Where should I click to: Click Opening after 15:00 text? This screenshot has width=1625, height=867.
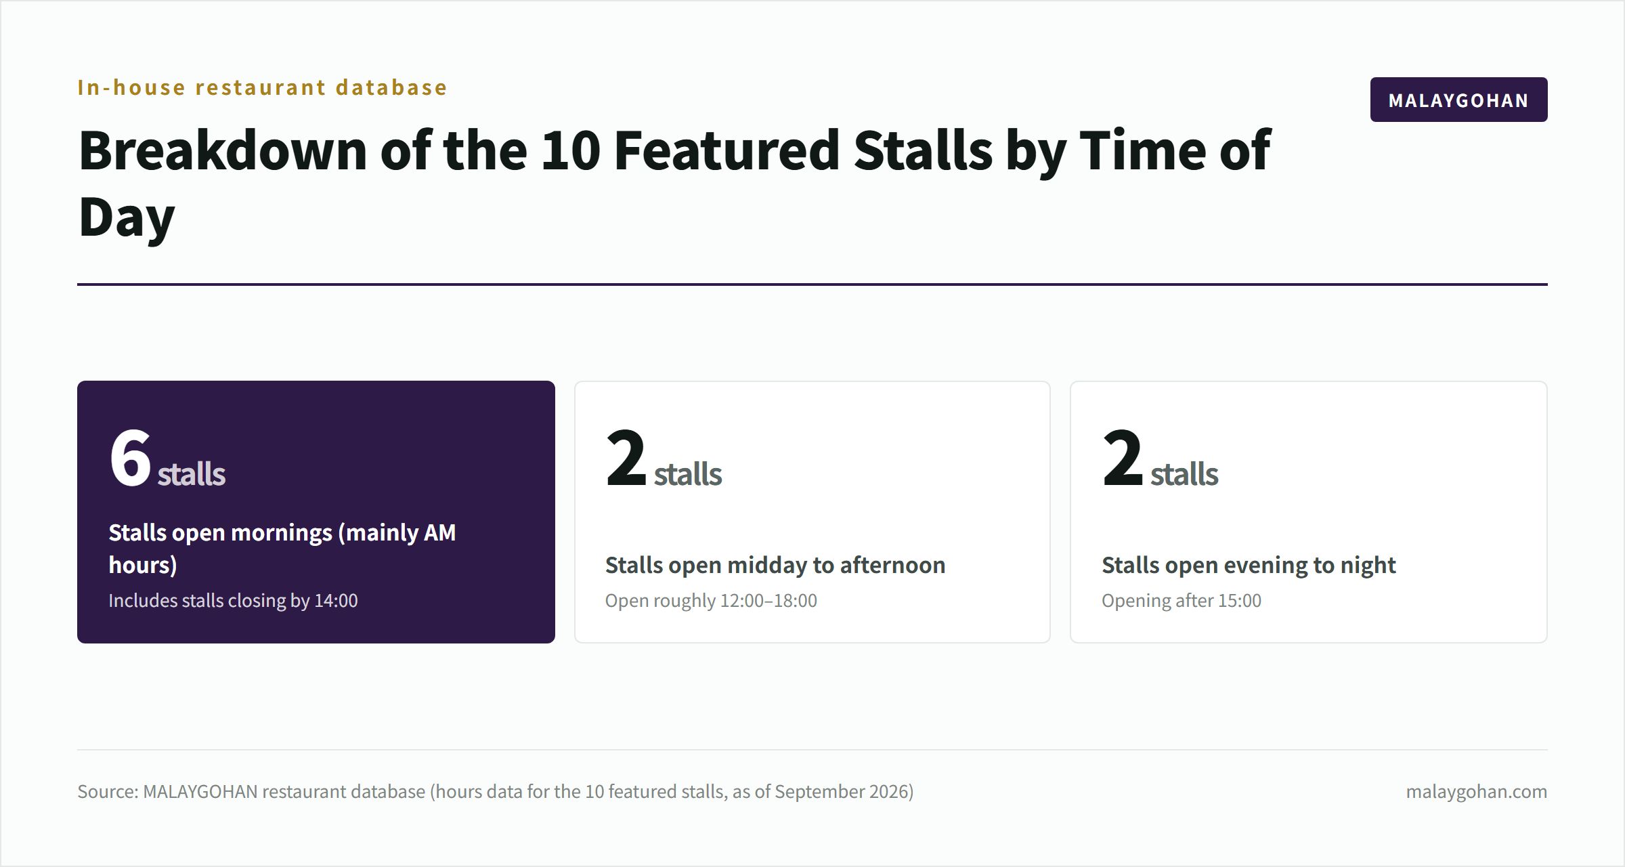coord(1182,600)
